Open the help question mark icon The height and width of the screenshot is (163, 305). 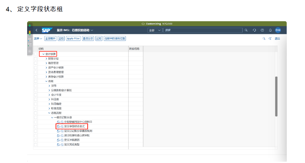point(262,30)
